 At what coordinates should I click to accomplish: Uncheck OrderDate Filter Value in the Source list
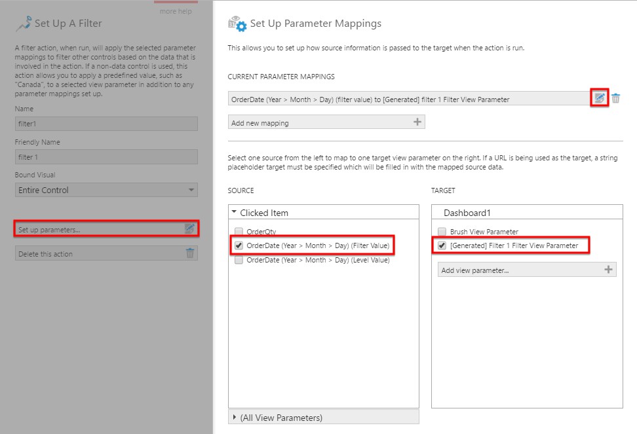pyautogui.click(x=239, y=245)
